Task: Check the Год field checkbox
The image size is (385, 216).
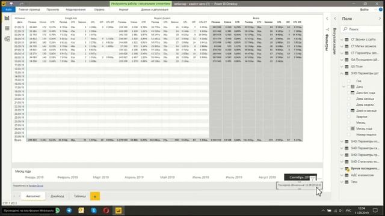Action: point(349,81)
